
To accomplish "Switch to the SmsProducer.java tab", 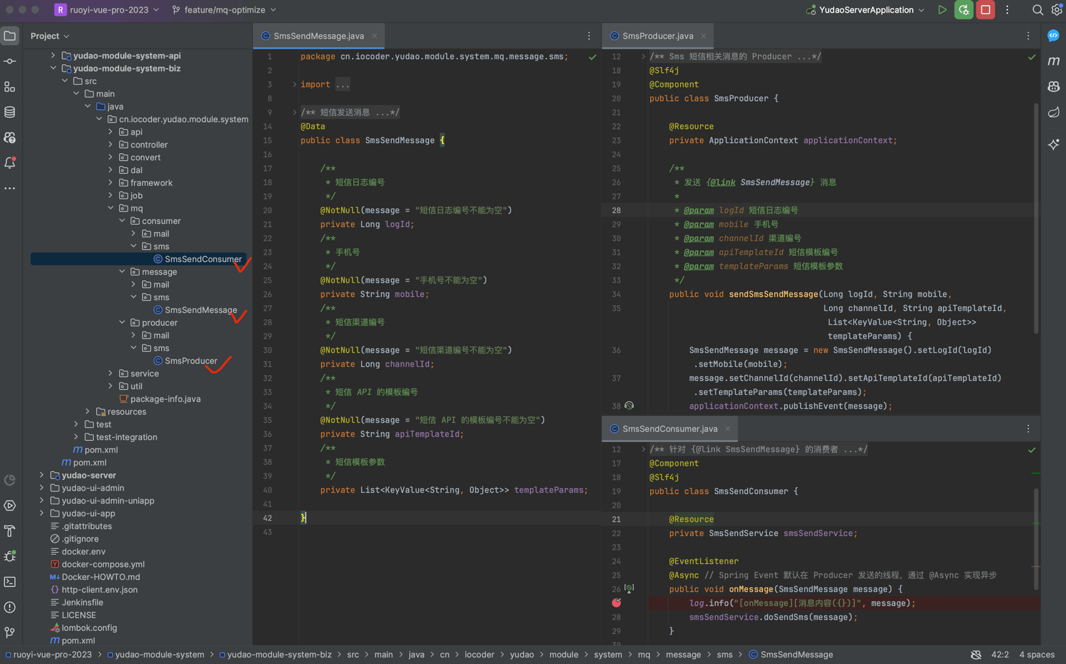I will point(657,36).
